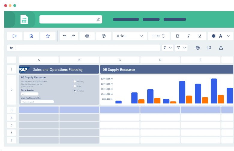Select column C header
This screenshot has height=151, width=234.
click(x=120, y=60)
